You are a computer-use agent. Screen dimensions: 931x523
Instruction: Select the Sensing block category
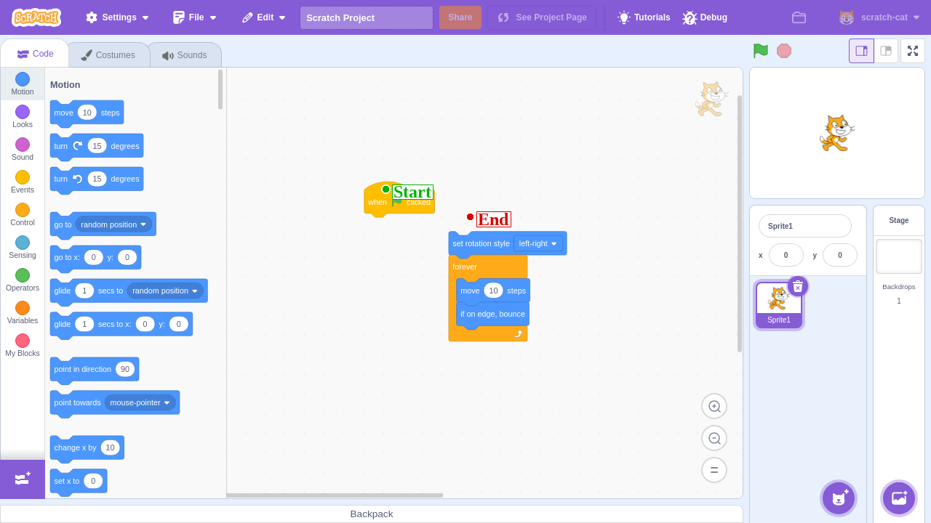point(23,248)
